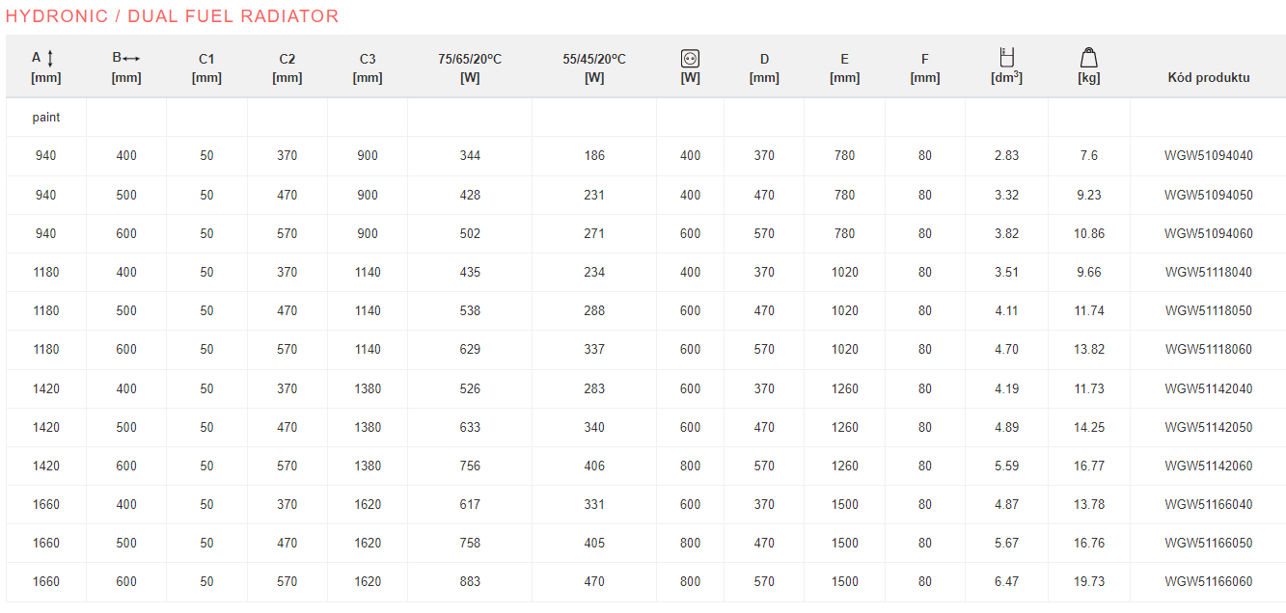Image resolution: width=1286 pixels, height=613 pixels.
Task: Click product code WGW51142060
Action: click(1208, 466)
